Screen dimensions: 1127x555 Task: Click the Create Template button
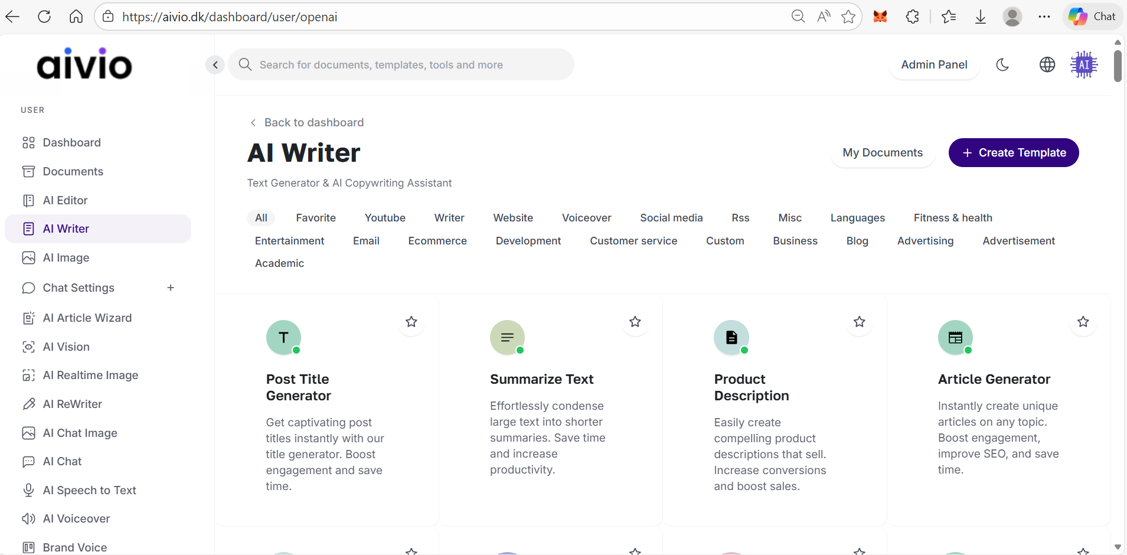(1013, 153)
